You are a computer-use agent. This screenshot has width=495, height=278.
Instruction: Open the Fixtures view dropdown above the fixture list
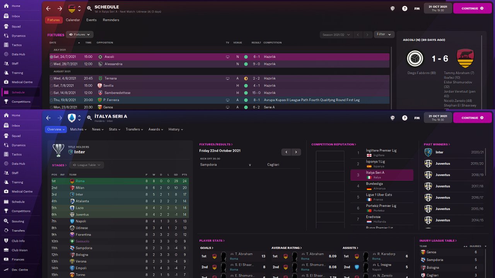tap(80, 35)
